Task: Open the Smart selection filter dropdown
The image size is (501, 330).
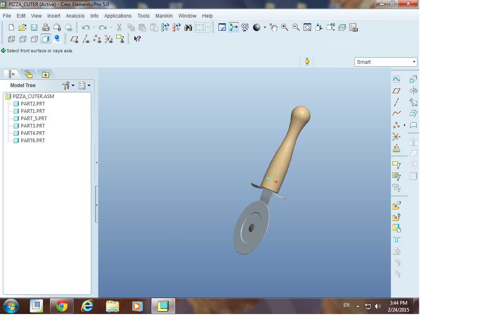Action: (386, 62)
